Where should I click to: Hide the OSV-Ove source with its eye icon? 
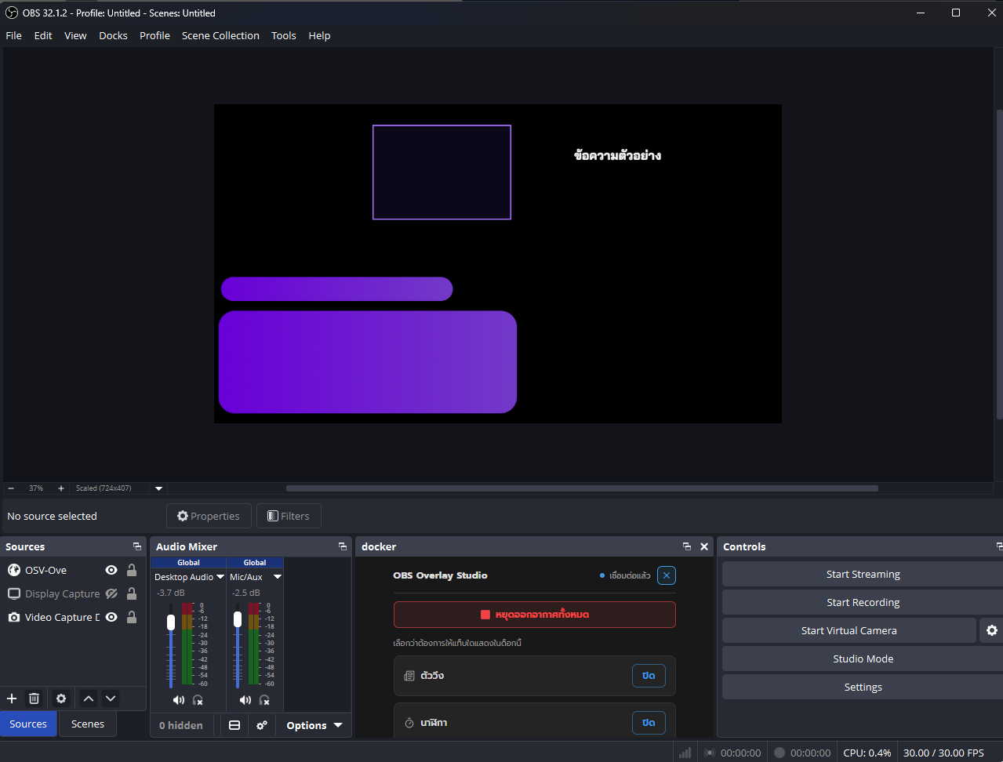[111, 570]
